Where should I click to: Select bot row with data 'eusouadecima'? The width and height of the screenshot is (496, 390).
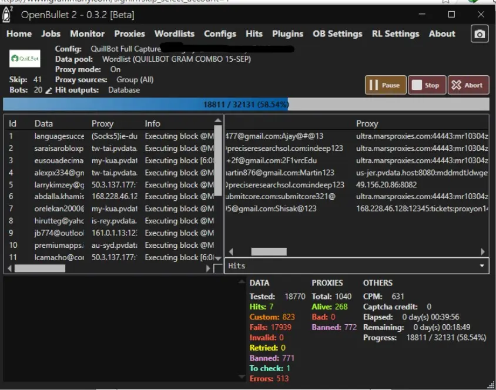click(x=109, y=160)
